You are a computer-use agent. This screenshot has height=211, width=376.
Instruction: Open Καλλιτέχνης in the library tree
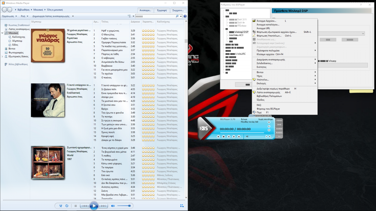(18, 37)
